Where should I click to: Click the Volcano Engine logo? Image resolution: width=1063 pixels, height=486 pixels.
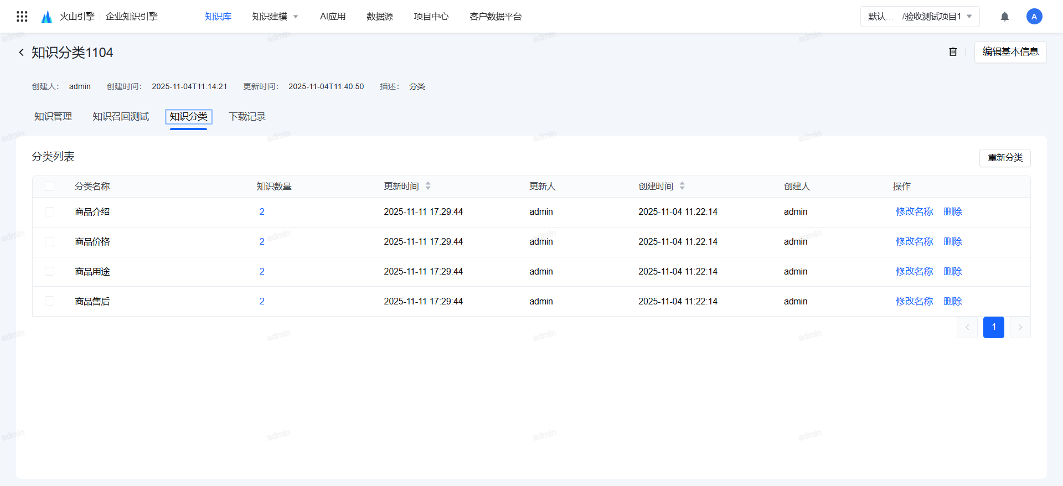47,17
